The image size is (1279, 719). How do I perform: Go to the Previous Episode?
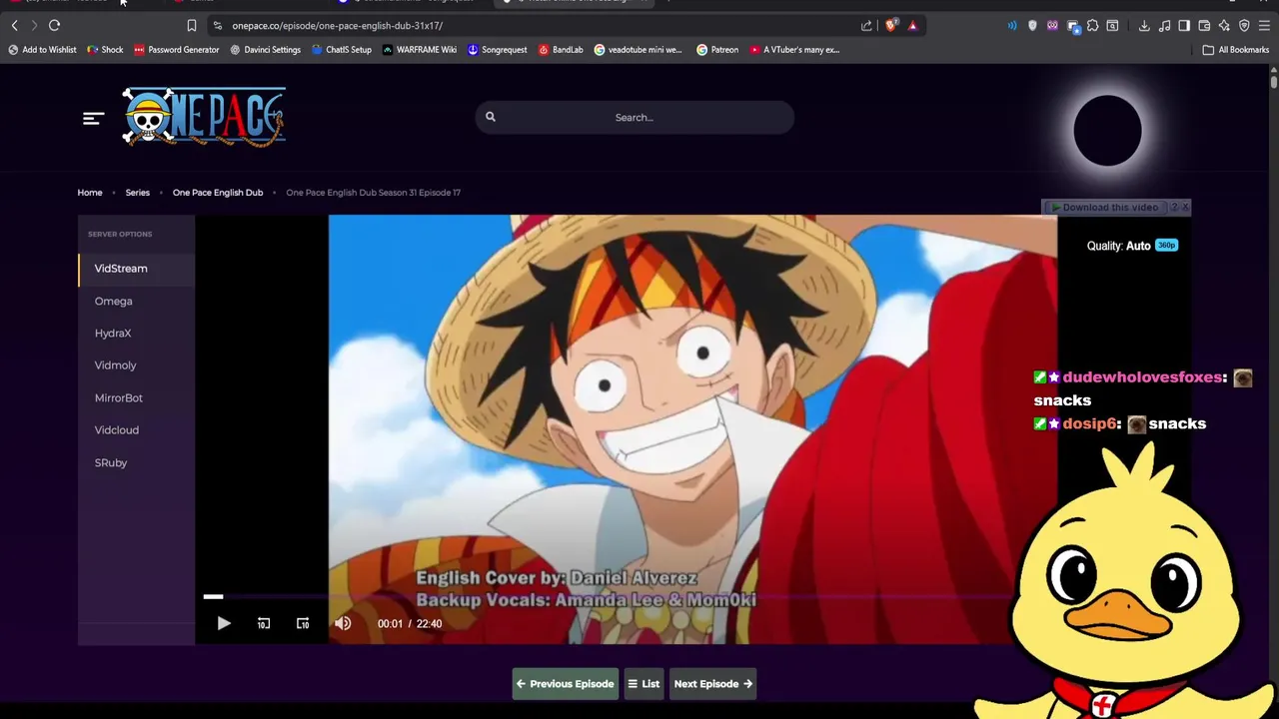(x=565, y=684)
